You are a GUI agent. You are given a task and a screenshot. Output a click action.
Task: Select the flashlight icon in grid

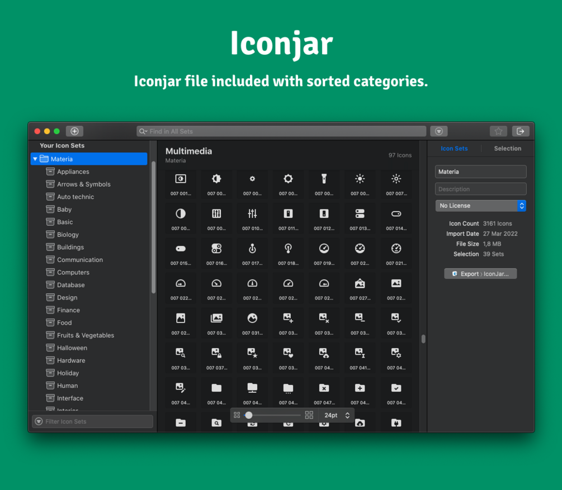tap(324, 179)
